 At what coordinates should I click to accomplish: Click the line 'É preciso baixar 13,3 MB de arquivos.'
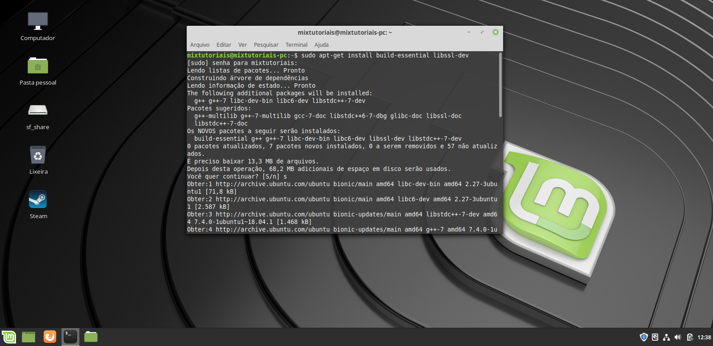click(x=253, y=161)
